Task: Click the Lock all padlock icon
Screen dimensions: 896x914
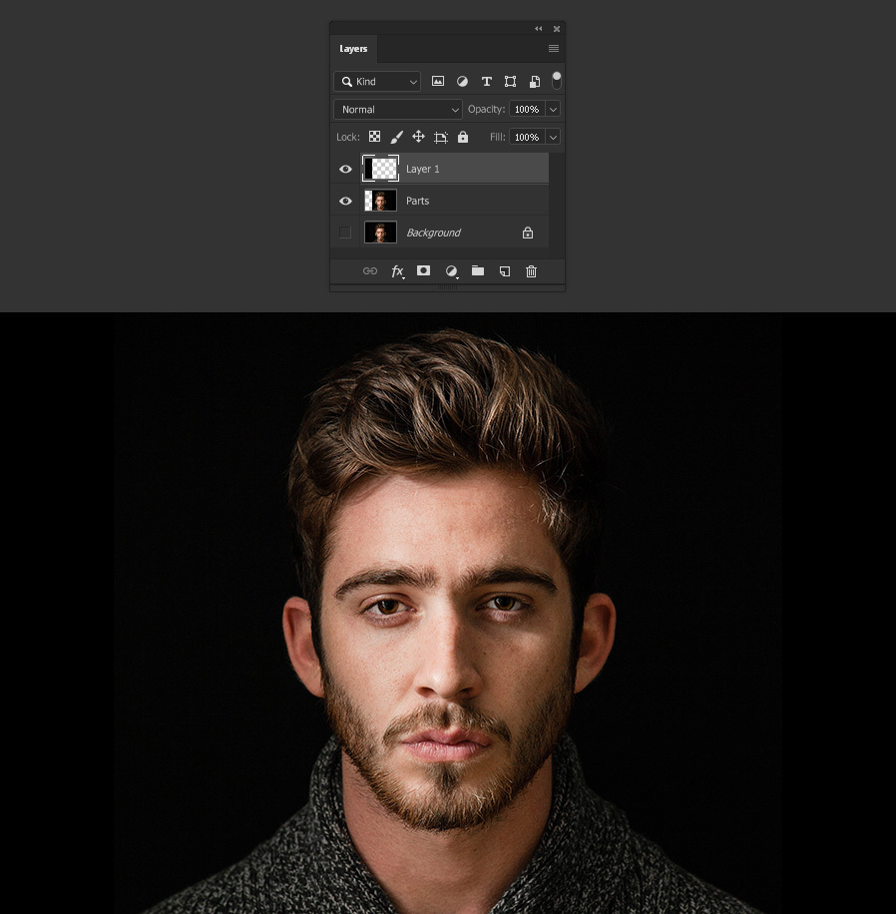Action: click(463, 137)
